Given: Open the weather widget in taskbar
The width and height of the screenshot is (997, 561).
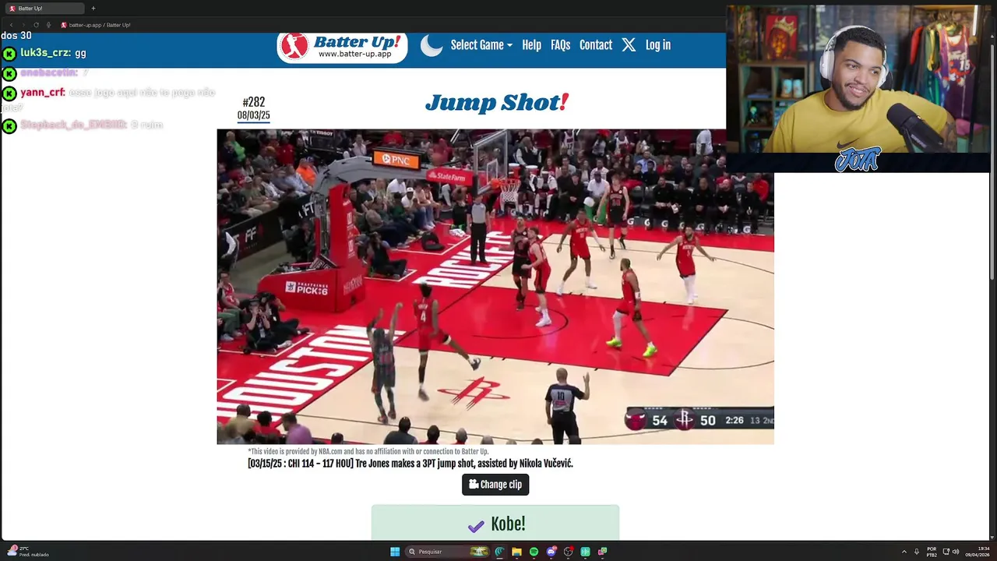Looking at the screenshot, I should 28,552.
